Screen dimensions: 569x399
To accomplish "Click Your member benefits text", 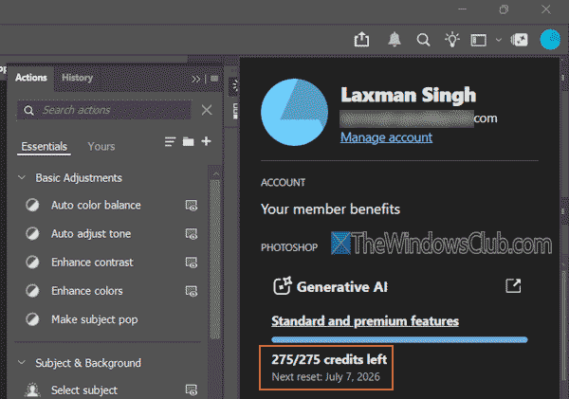I will coord(330,209).
